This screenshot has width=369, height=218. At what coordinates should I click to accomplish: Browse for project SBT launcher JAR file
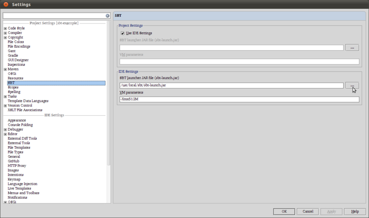coord(352,48)
